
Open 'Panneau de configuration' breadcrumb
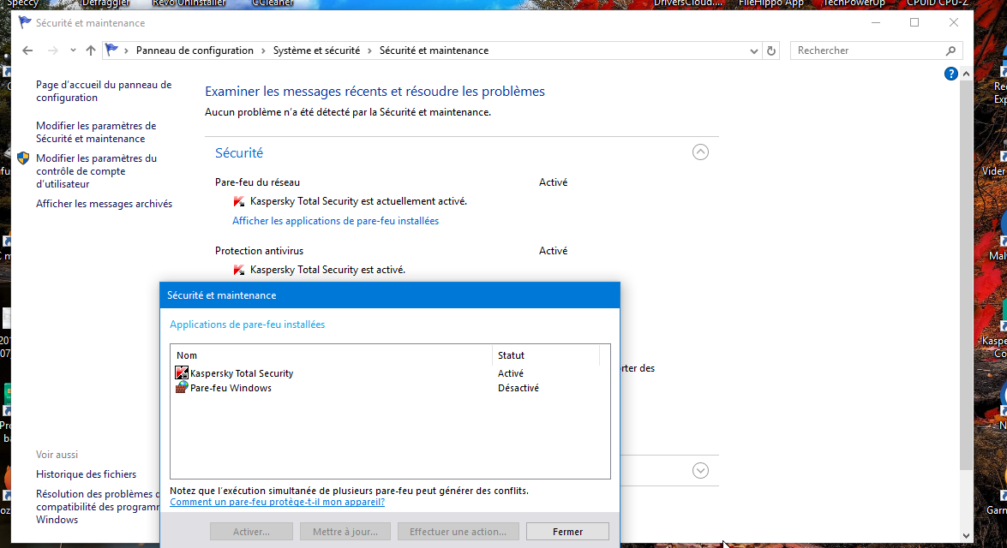point(195,51)
